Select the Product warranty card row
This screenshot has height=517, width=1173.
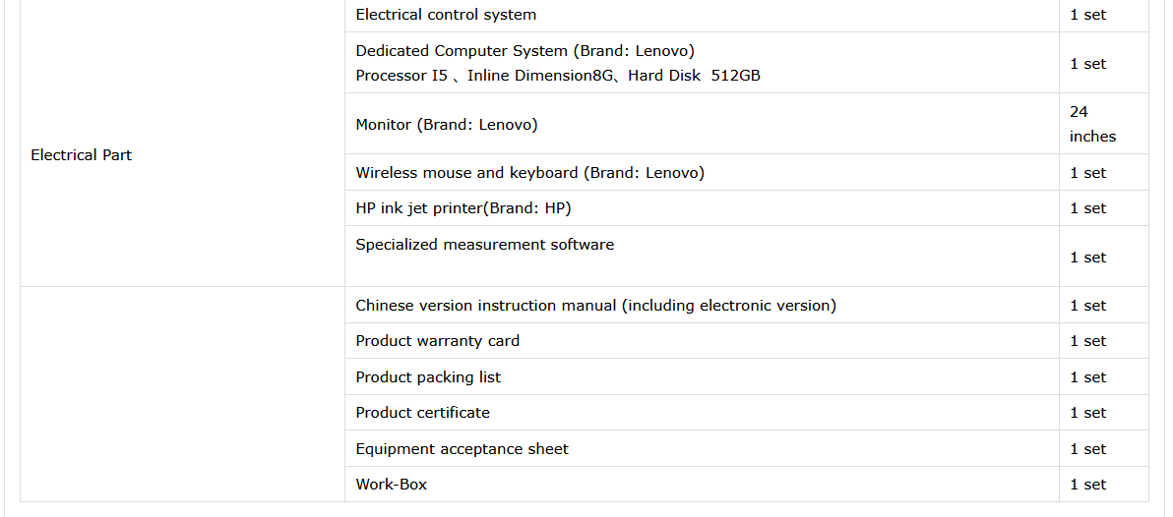[437, 341]
